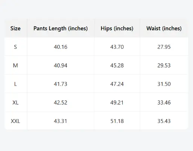Viewport: 193px width, 151px height.
Task: Click the Hips (inches) column header
Action: pyautogui.click(x=117, y=28)
